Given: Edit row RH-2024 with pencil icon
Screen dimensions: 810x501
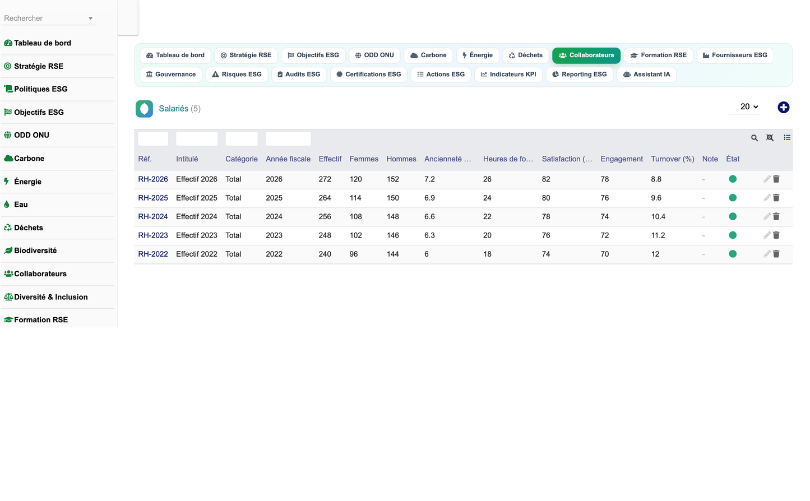Looking at the screenshot, I should tap(766, 216).
